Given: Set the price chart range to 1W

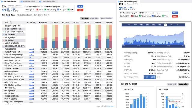Looking at the screenshot, I should 135,25.
